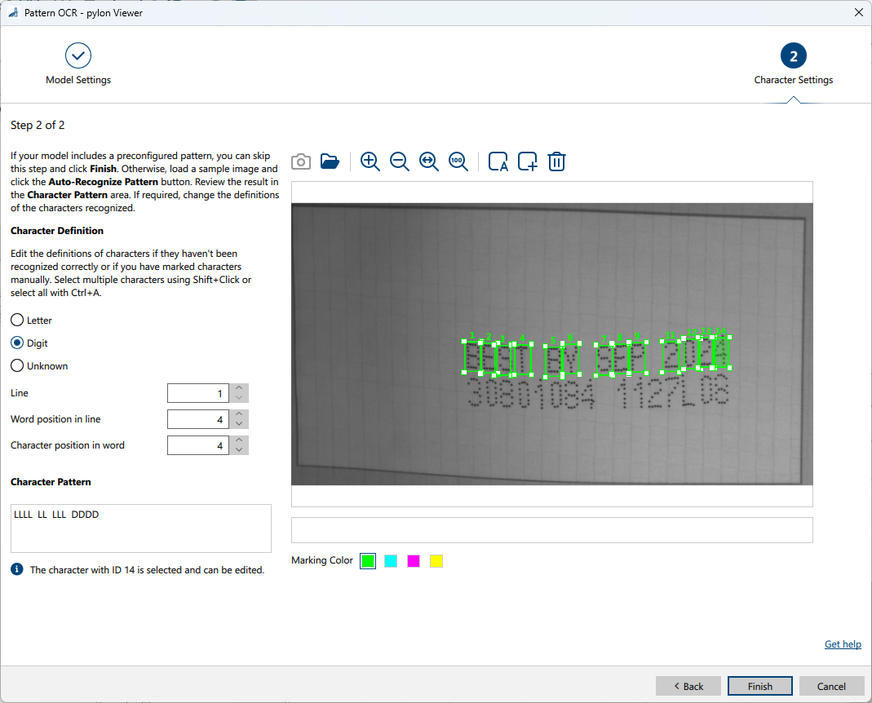The height and width of the screenshot is (703, 872).
Task: Zoom out of the sample image
Action: click(400, 161)
